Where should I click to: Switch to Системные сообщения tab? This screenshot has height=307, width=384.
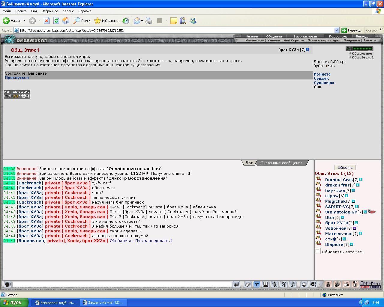[281, 163]
